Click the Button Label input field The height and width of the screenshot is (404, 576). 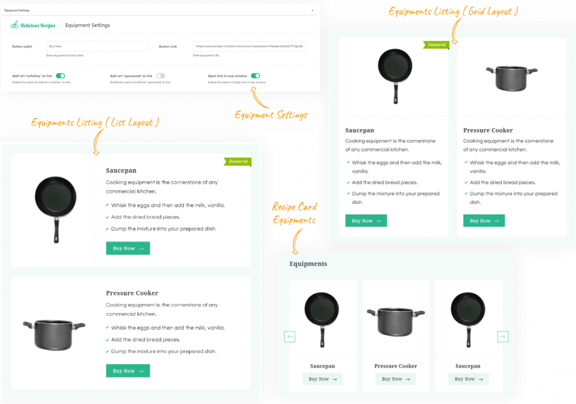pyautogui.click(x=98, y=47)
